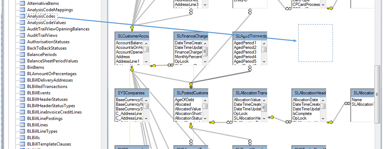Image resolution: width=383 pixels, height=149 pixels.
Task: Click the AlternativeItems table icon
Action: tap(22, 3)
